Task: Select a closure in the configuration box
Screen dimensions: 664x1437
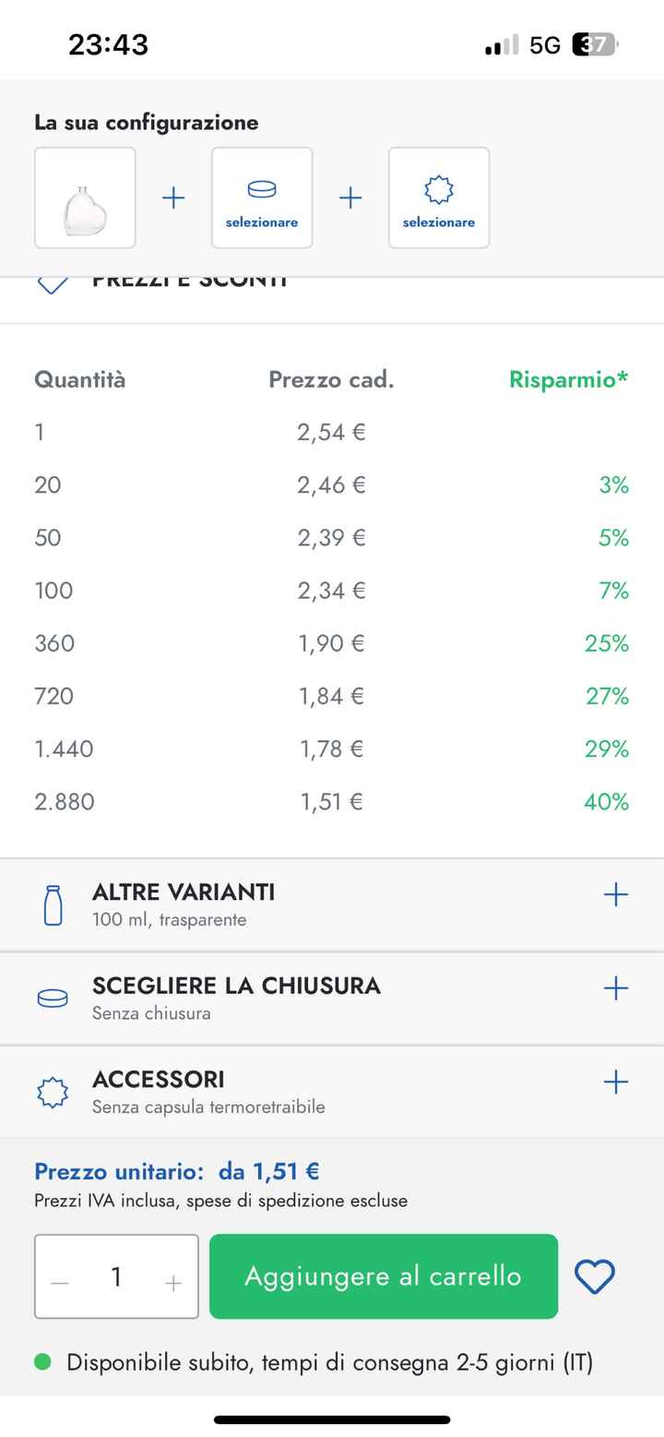Action: 262,198
